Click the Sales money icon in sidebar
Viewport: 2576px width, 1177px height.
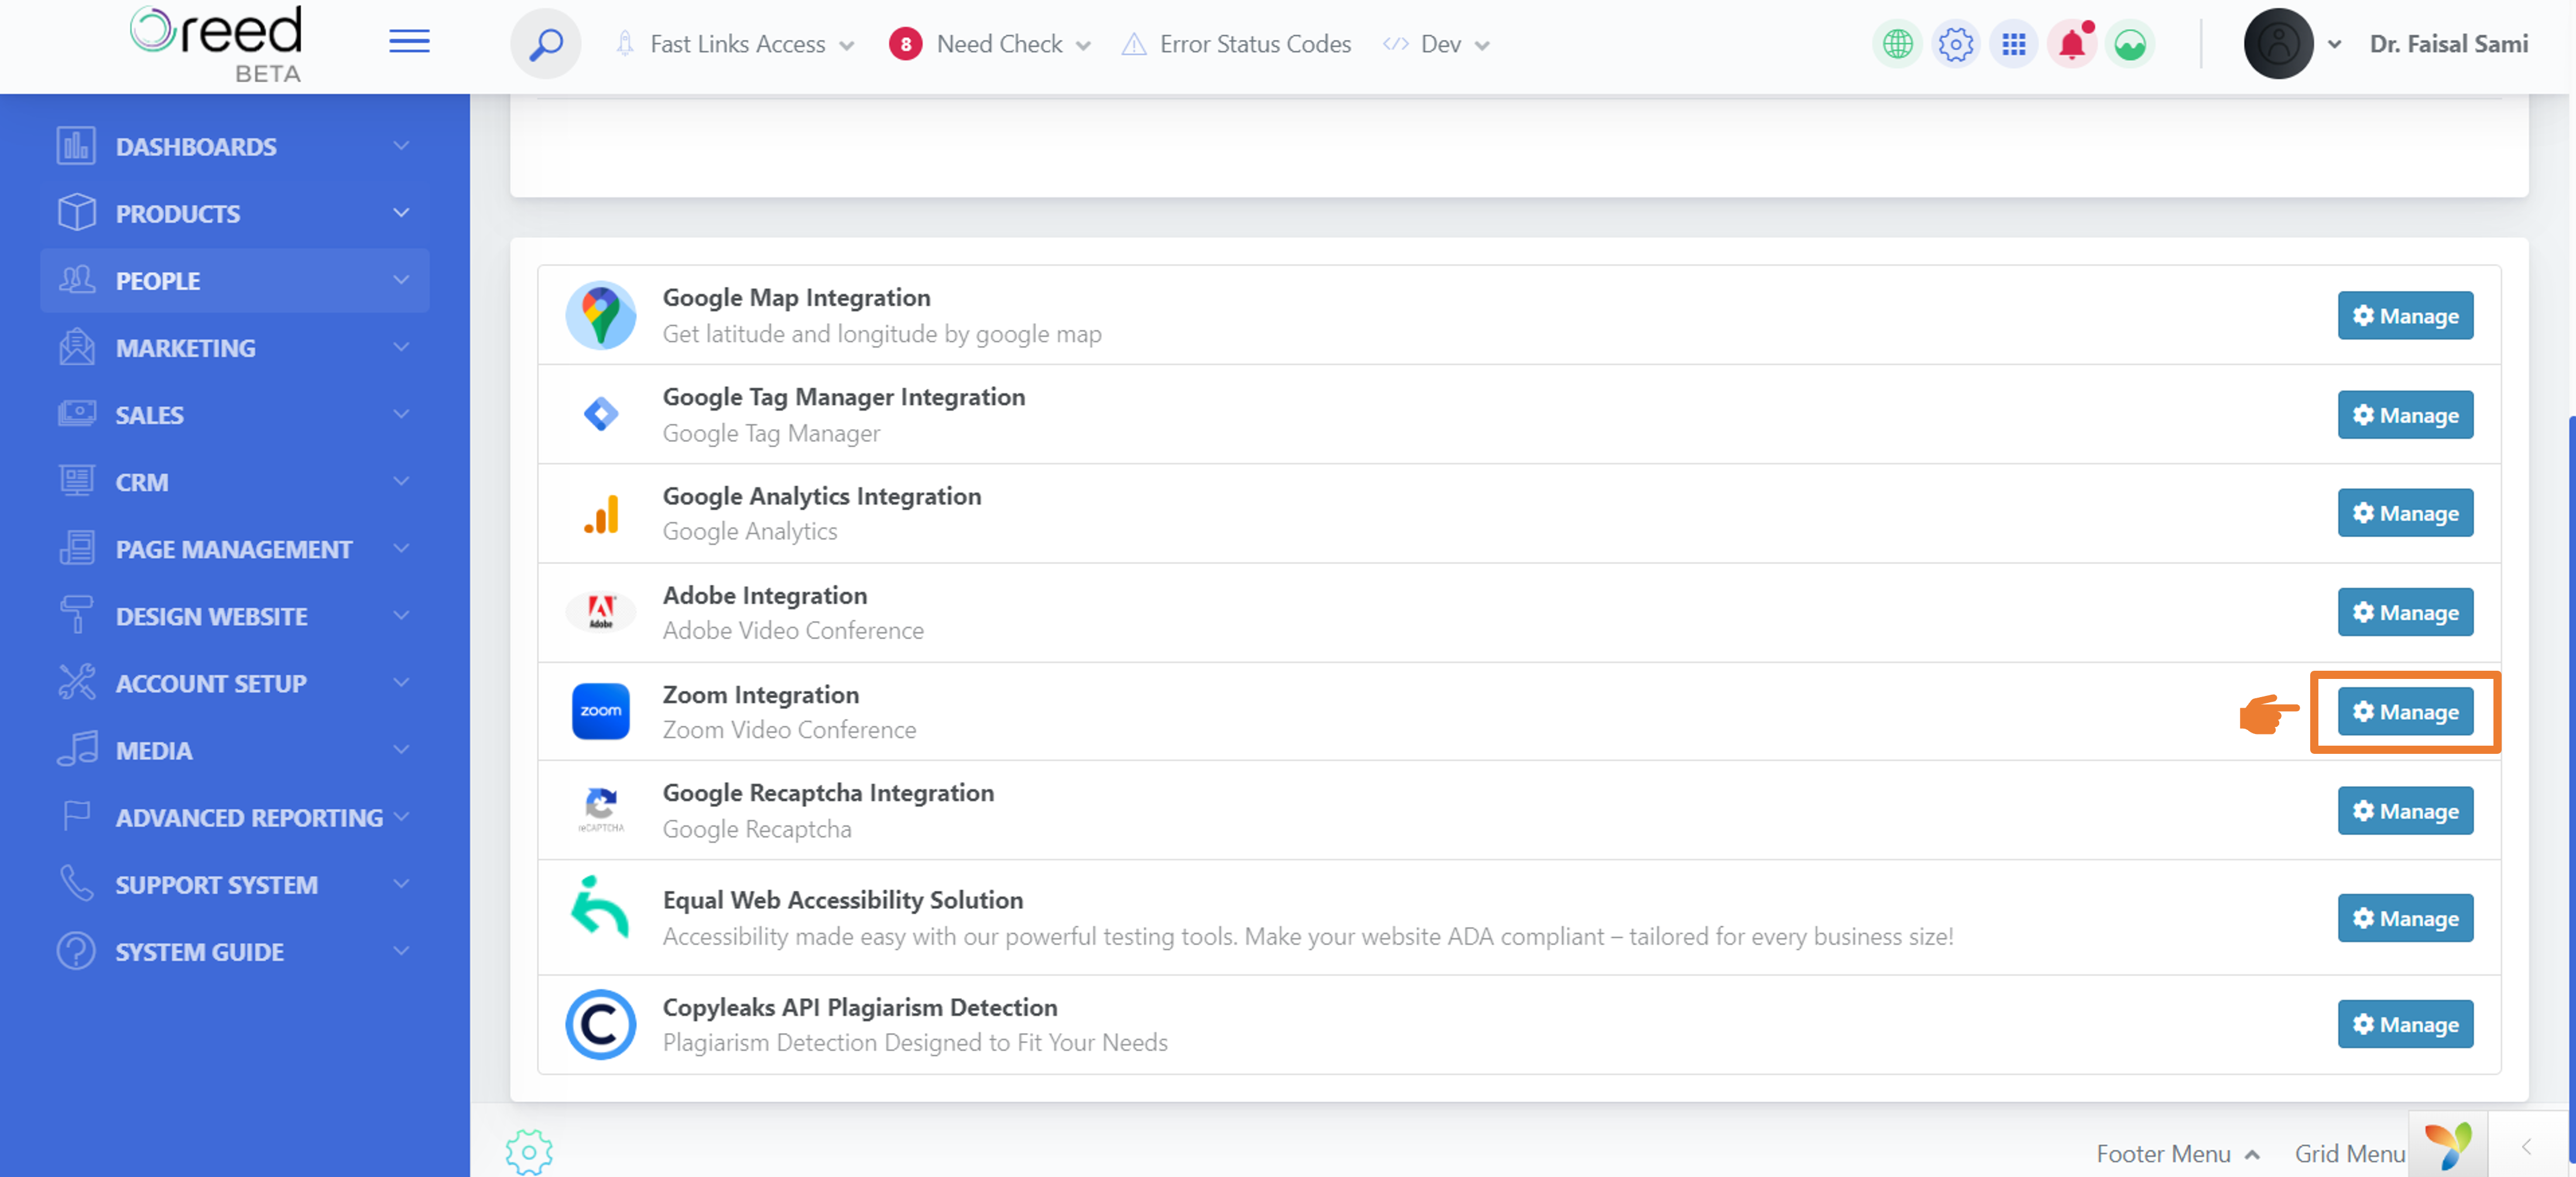point(76,414)
